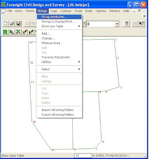Click the green R toolbar icon
Viewport: 149px width, 159px height.
5,32
